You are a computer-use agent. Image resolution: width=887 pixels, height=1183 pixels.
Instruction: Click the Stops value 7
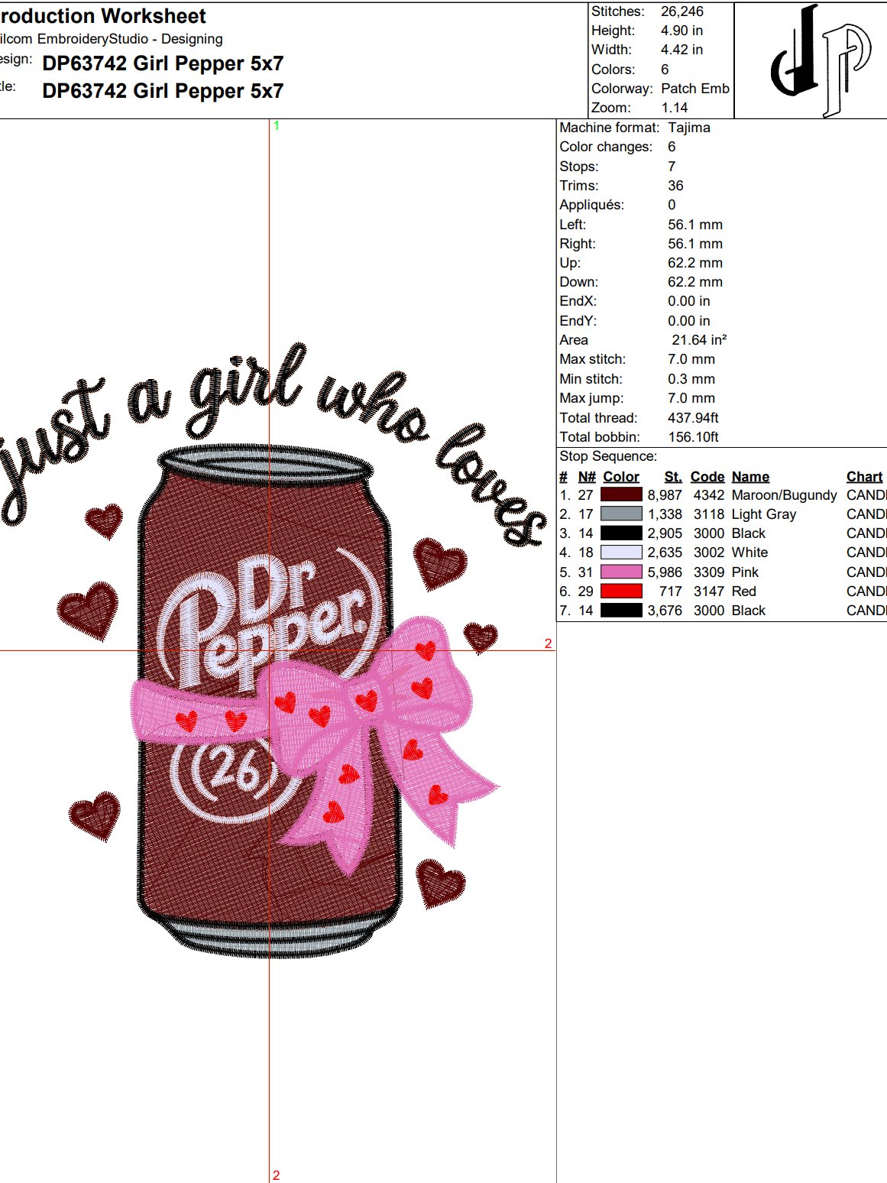click(x=672, y=167)
